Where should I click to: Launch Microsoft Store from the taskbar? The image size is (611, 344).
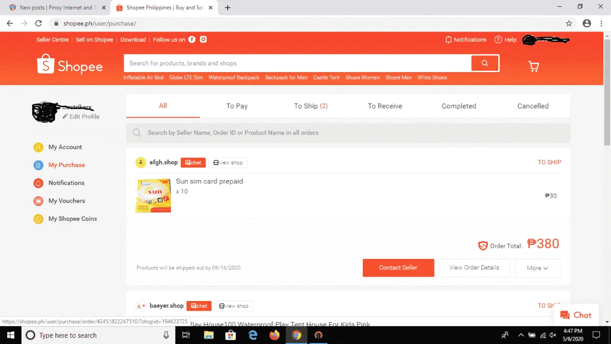pos(230,335)
